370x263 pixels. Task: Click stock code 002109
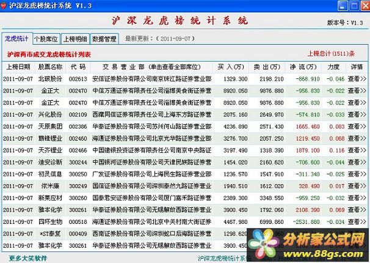pyautogui.click(x=78, y=114)
